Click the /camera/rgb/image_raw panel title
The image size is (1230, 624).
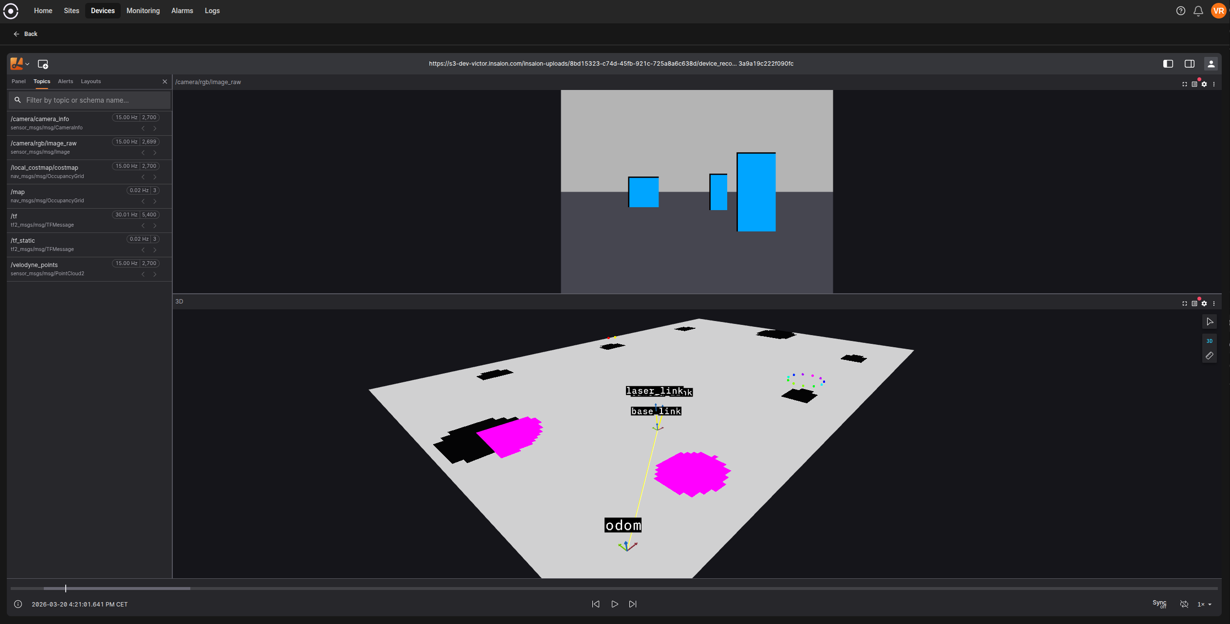(208, 82)
